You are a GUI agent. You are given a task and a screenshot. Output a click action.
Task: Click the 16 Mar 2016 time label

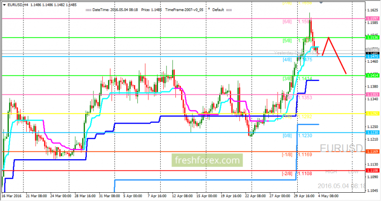(x=11, y=196)
